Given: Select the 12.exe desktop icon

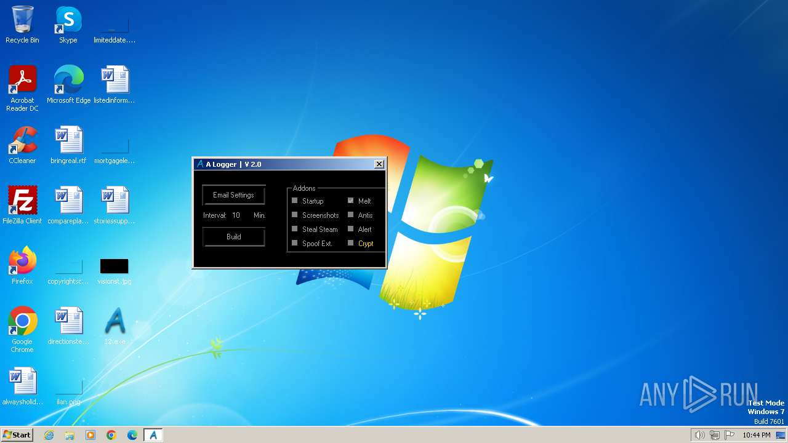Looking at the screenshot, I should click(115, 326).
